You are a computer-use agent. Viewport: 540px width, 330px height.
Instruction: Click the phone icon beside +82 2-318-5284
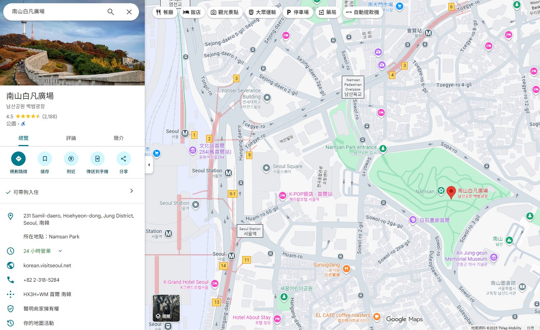(x=10, y=280)
